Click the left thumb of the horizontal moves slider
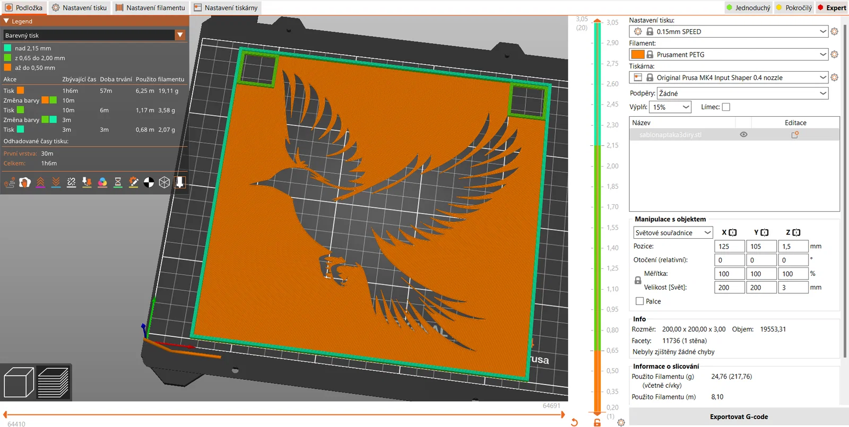Image resolution: width=849 pixels, height=427 pixels. tap(5, 415)
